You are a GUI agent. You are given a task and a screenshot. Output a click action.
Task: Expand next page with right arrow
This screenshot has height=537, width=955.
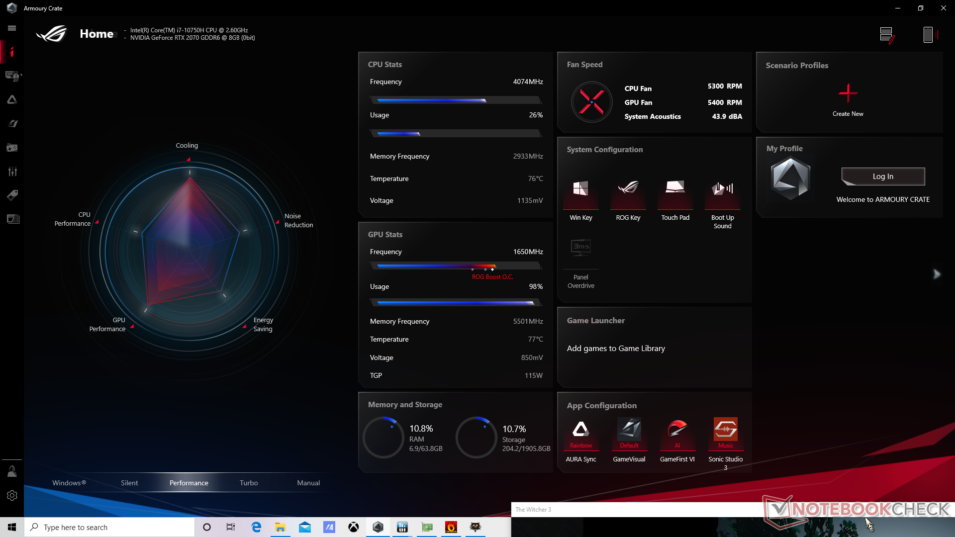(937, 274)
